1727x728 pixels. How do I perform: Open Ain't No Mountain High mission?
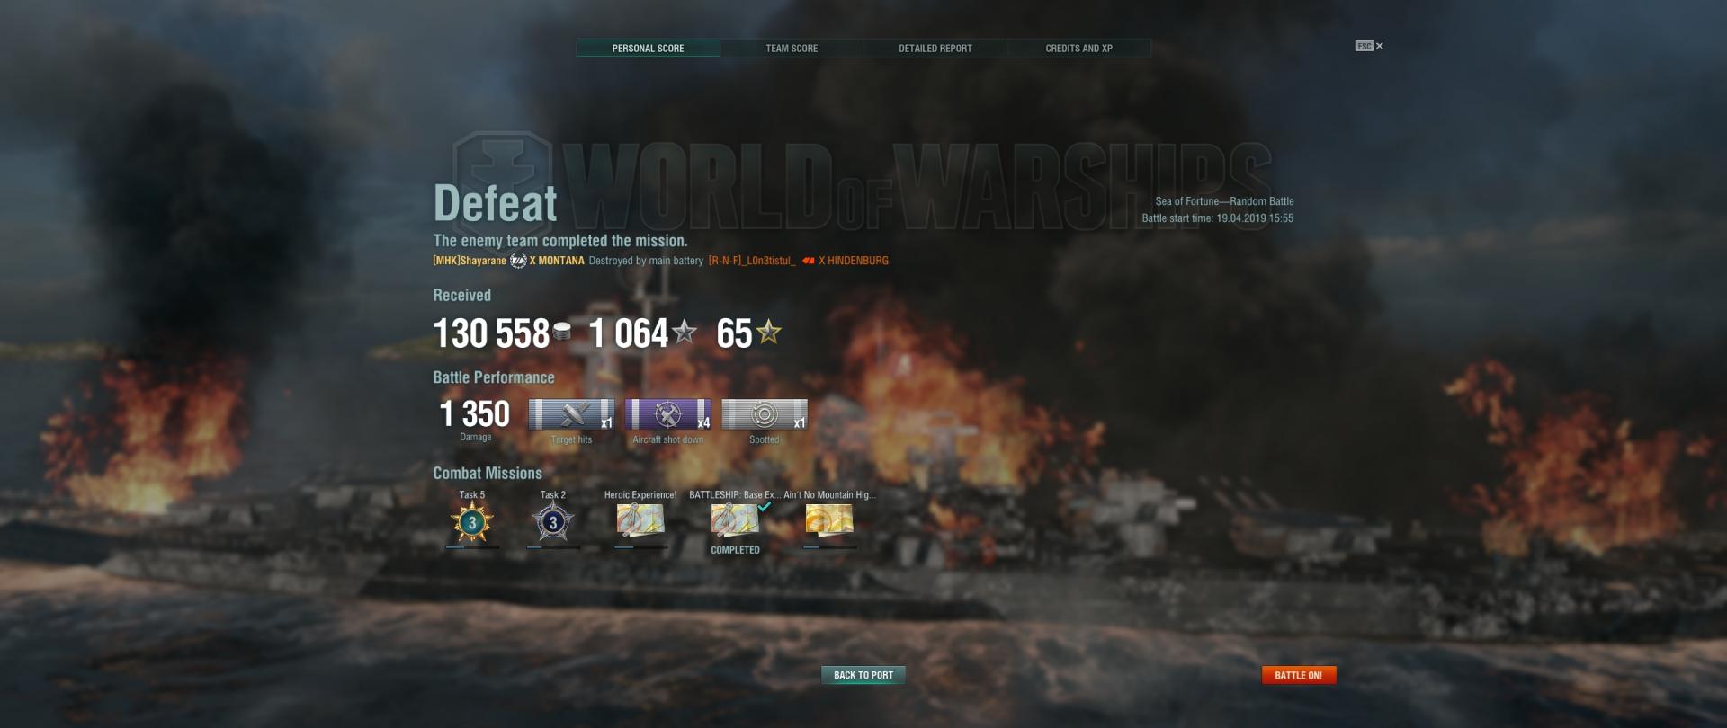tap(829, 519)
